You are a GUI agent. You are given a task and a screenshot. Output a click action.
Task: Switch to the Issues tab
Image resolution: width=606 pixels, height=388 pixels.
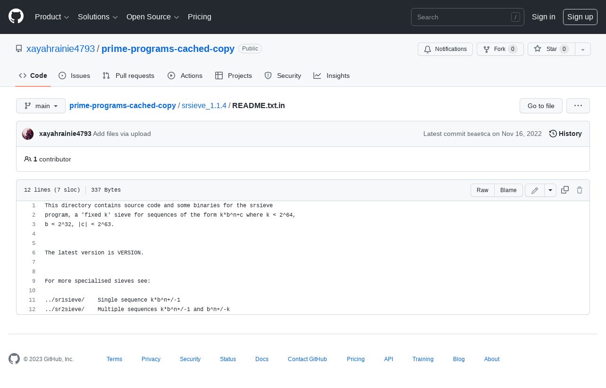pyautogui.click(x=74, y=76)
